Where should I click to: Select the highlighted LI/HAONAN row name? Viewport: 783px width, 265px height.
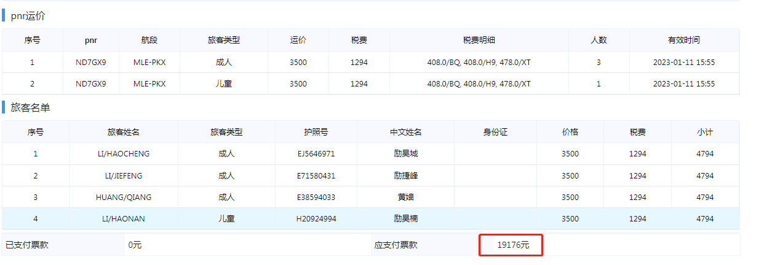click(x=123, y=218)
